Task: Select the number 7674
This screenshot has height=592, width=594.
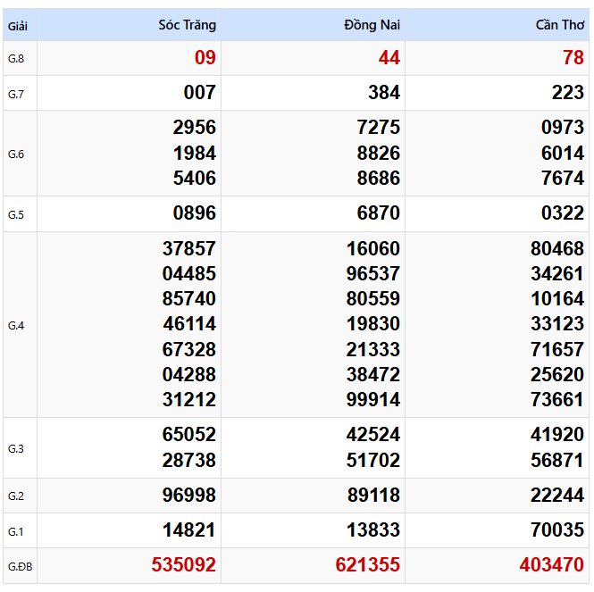Action: pos(563,178)
